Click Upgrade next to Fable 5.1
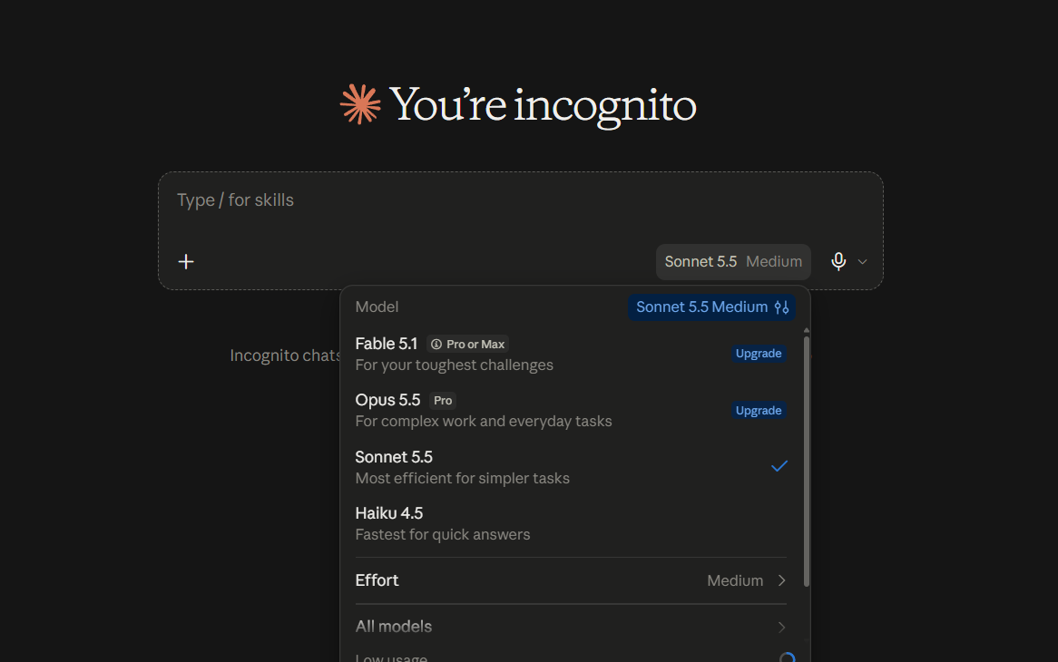The width and height of the screenshot is (1058, 662). 759,354
